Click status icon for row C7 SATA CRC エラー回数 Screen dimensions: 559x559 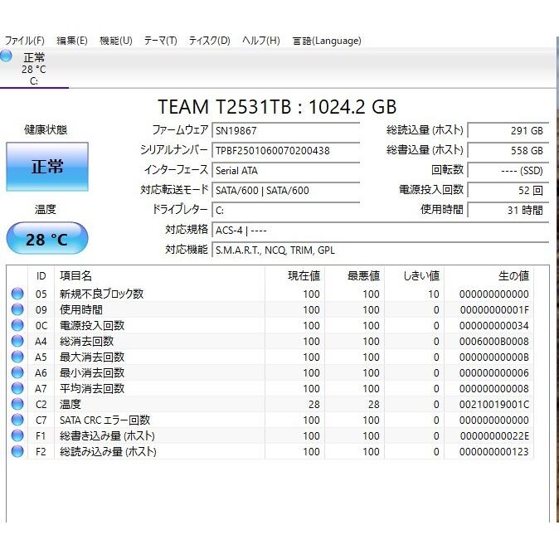(x=17, y=420)
